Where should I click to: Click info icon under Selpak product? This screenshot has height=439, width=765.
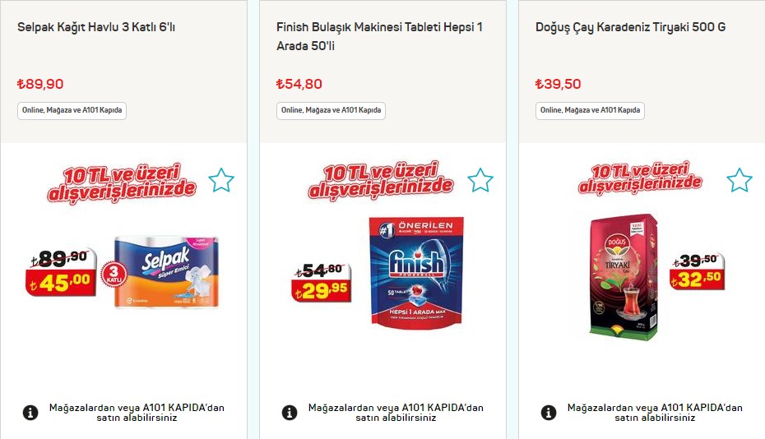coord(30,413)
